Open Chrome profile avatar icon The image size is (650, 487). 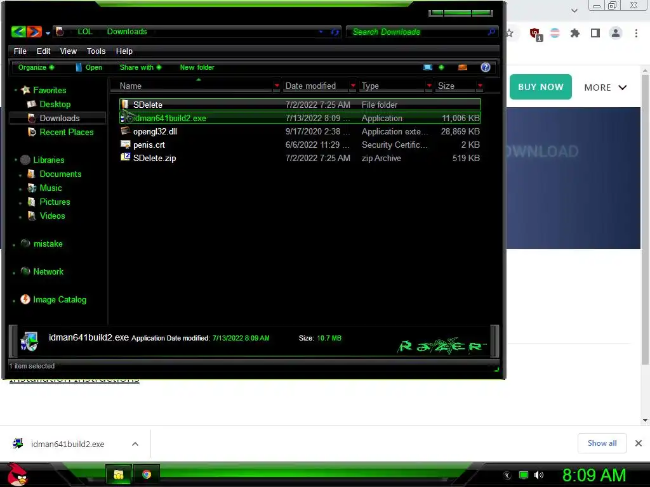pos(616,33)
